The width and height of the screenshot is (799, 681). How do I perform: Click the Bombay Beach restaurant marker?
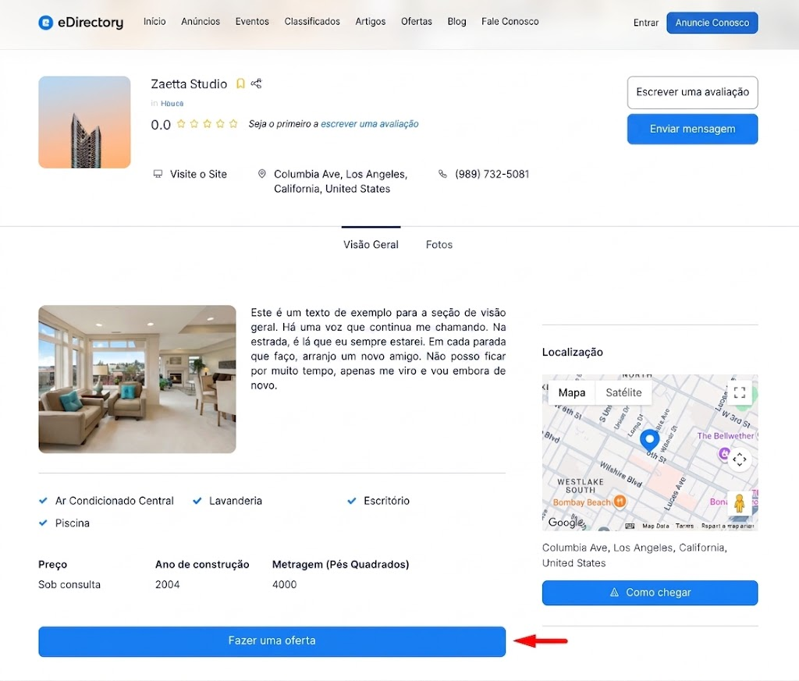620,502
